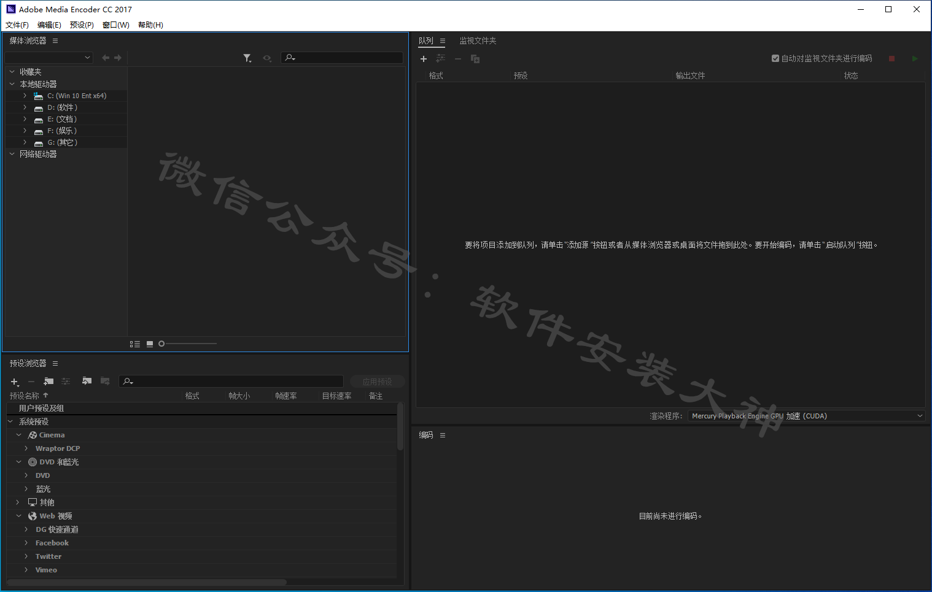This screenshot has height=592, width=932.
Task: Open the encoding panel hamburger menu
Action: (x=443, y=436)
